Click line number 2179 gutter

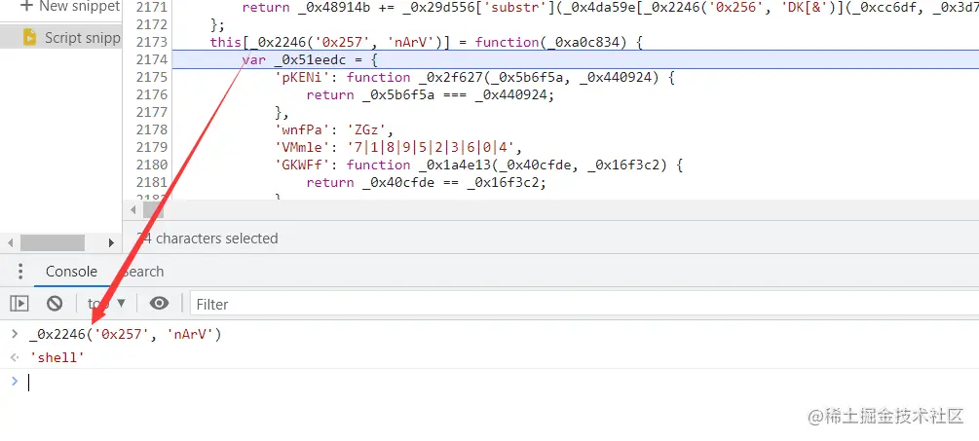[151, 147]
